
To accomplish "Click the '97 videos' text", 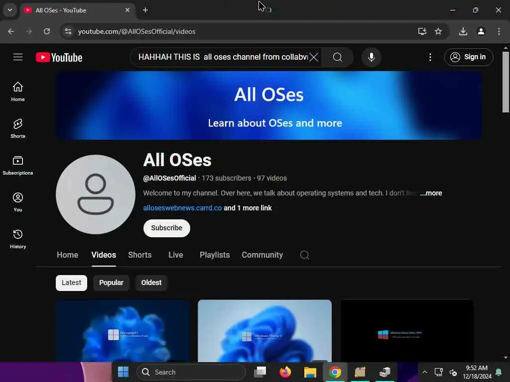I will click(x=272, y=178).
